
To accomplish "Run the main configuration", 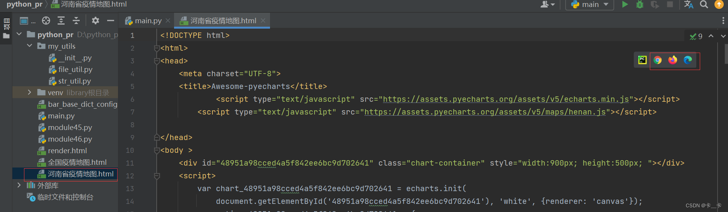I will point(625,4).
